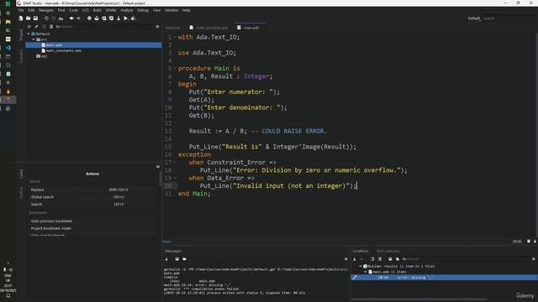This screenshot has height=302, width=538.
Task: Switch to the math_constants.ads editor tab
Action: (x=208, y=28)
